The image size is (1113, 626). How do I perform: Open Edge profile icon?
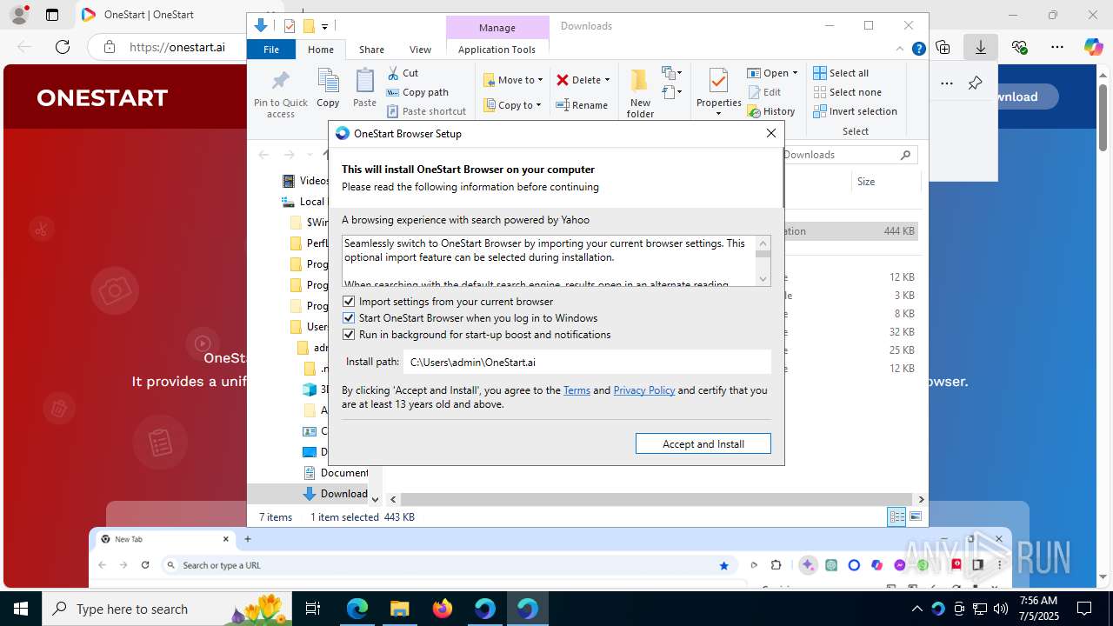[x=18, y=15]
